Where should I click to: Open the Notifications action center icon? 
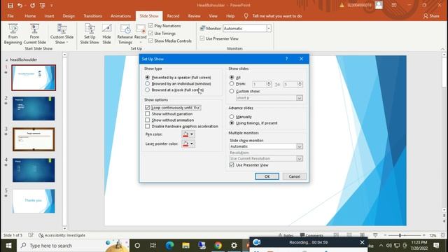(436, 246)
